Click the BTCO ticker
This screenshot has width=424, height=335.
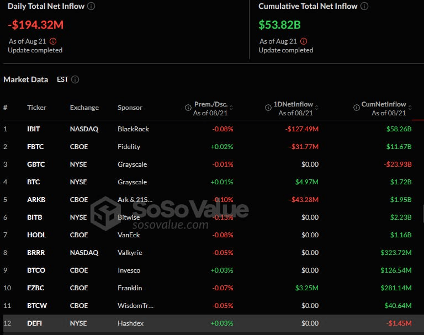pos(36,270)
